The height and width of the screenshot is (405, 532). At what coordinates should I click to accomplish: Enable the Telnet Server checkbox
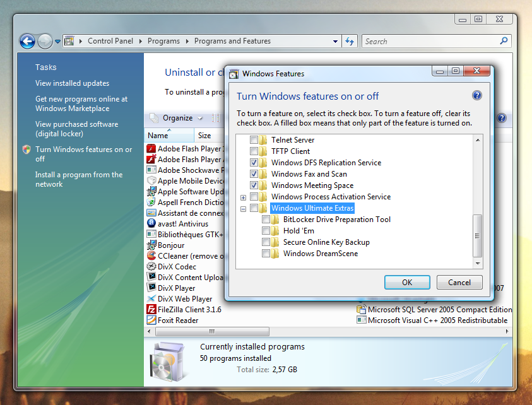254,140
